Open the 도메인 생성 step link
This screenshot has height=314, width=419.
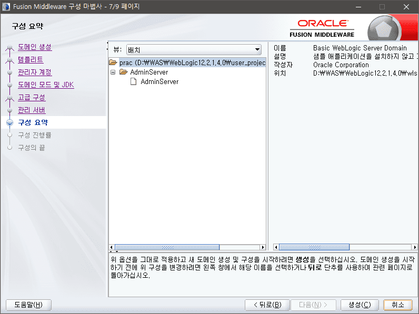pyautogui.click(x=35, y=47)
